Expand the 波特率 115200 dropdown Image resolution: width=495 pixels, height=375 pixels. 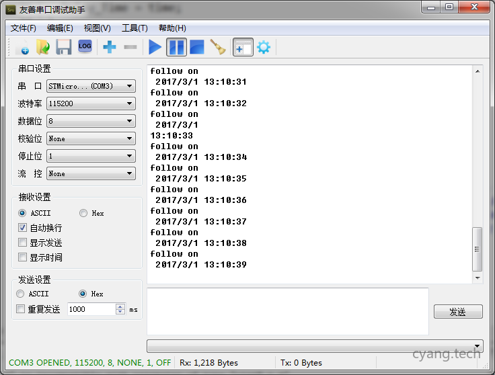pos(91,103)
